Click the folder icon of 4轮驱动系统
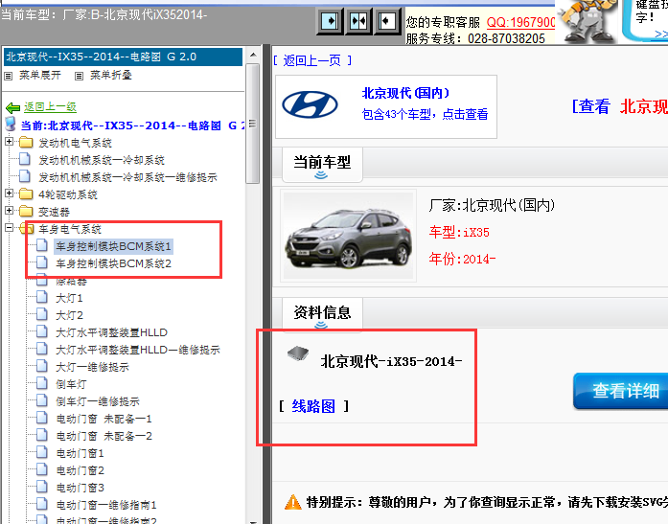Image resolution: width=668 pixels, height=524 pixels. pos(26,194)
